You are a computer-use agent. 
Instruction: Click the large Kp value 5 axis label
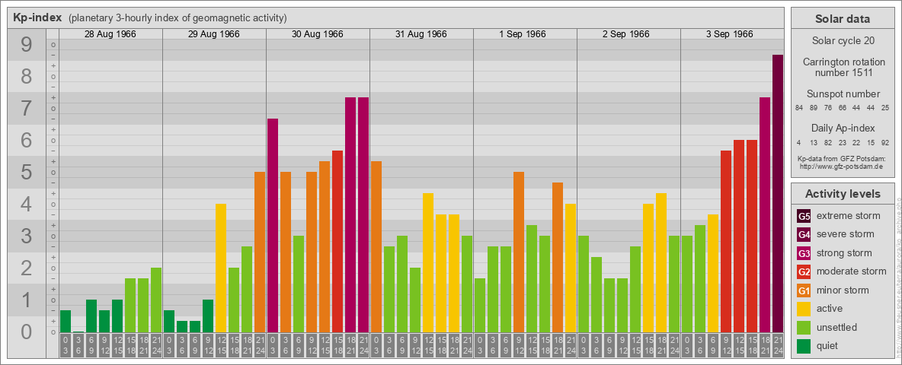tap(27, 172)
